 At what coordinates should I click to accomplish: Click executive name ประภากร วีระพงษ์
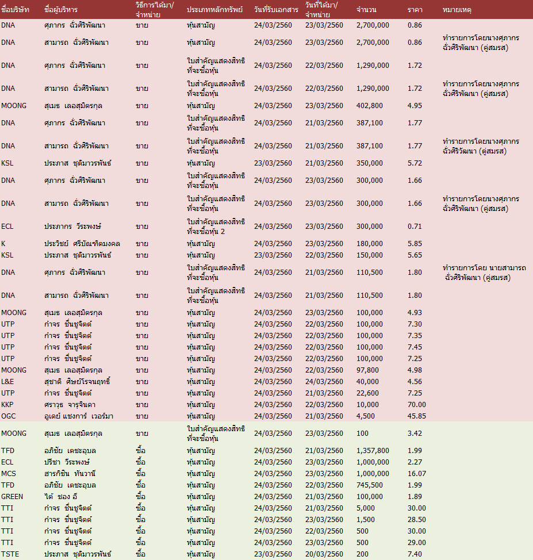point(72,227)
